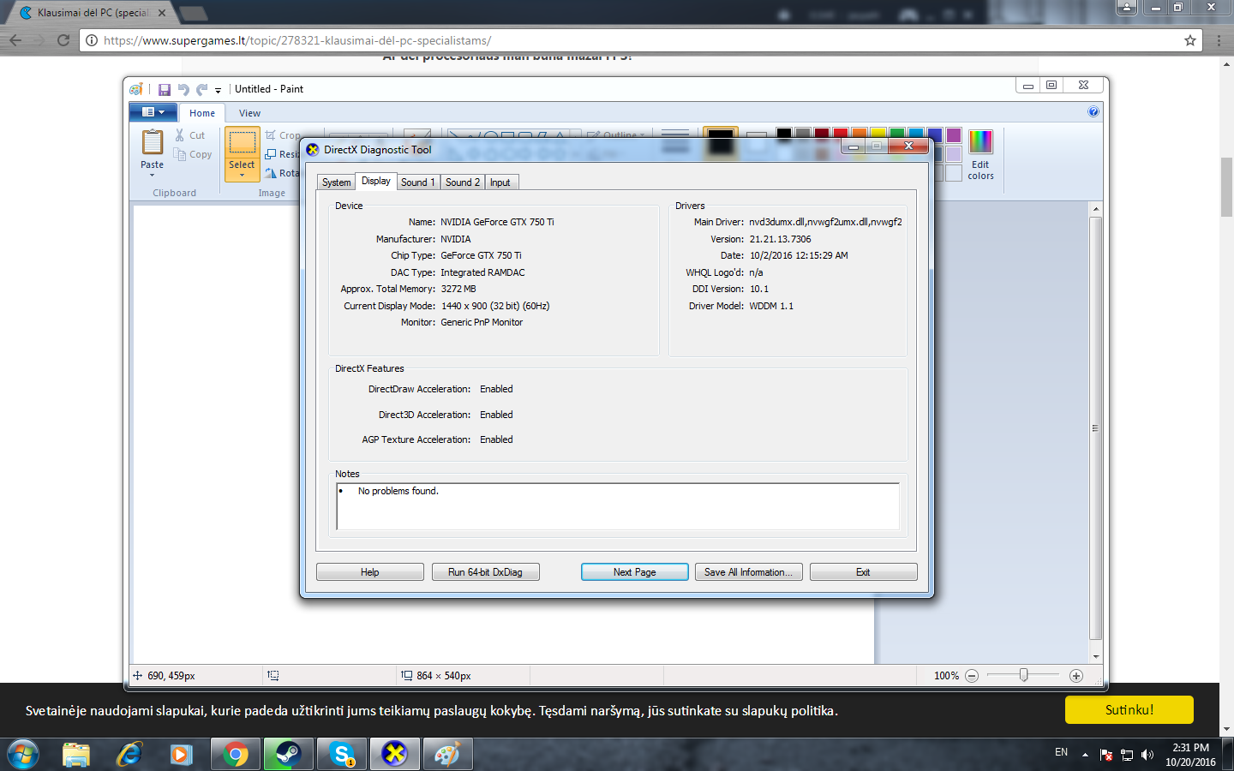This screenshot has height=771, width=1234.
Task: Click Paint's vertical scrollbar down arrow
Action: coord(1096,656)
